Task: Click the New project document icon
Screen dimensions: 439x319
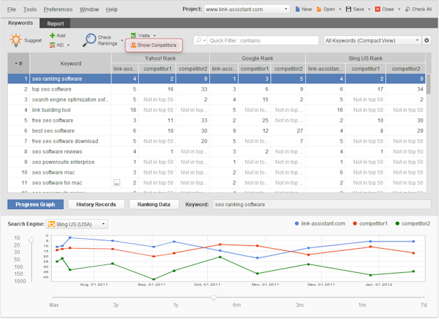Action: 297,9
